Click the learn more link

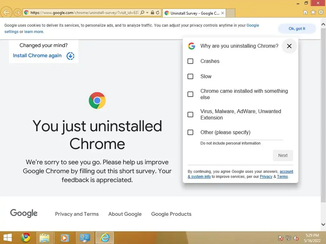coord(34,32)
